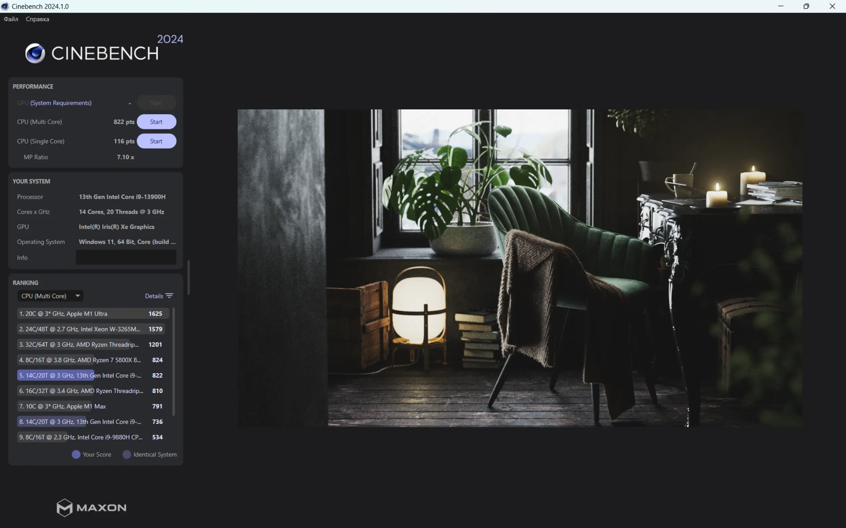Click the Identical System legend circle
This screenshot has height=528, width=846.
point(127,454)
